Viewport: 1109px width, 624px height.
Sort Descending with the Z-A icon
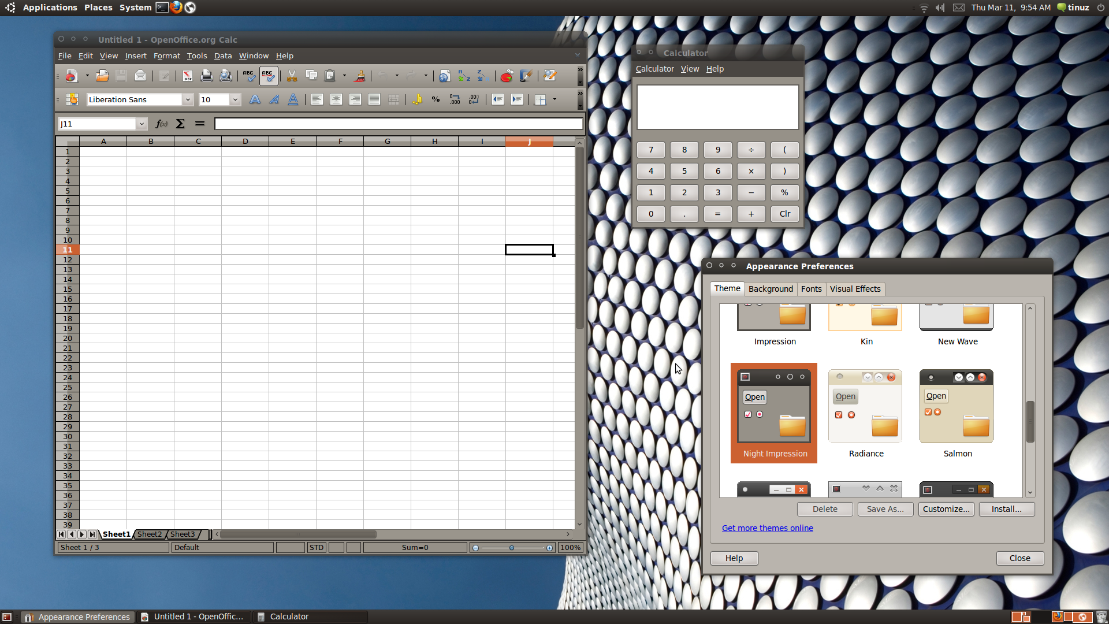pos(483,76)
